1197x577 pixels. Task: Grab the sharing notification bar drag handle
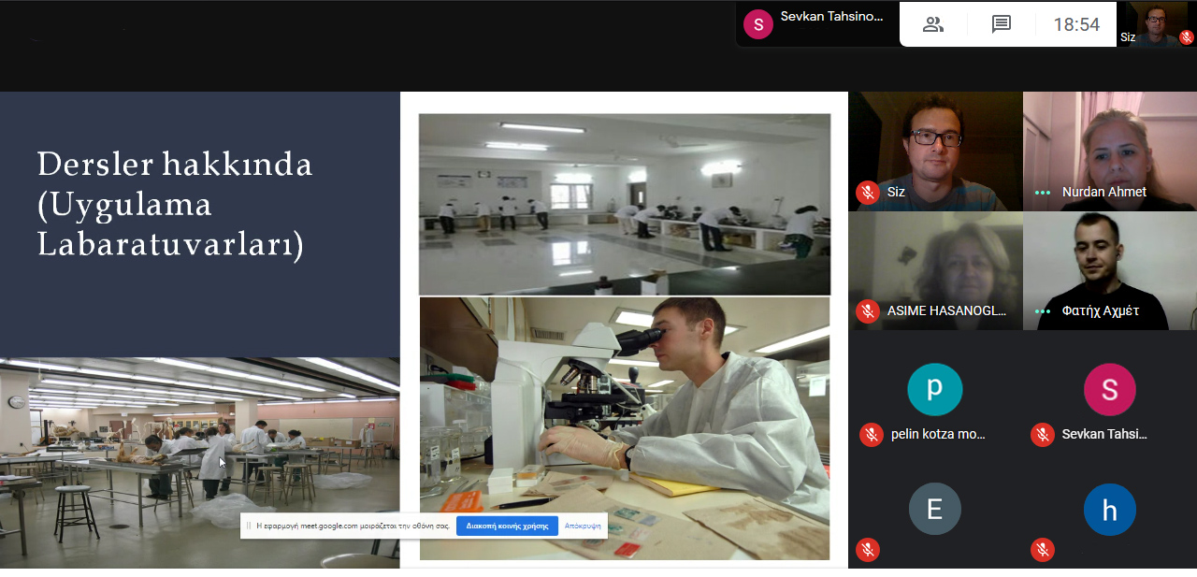(x=249, y=526)
